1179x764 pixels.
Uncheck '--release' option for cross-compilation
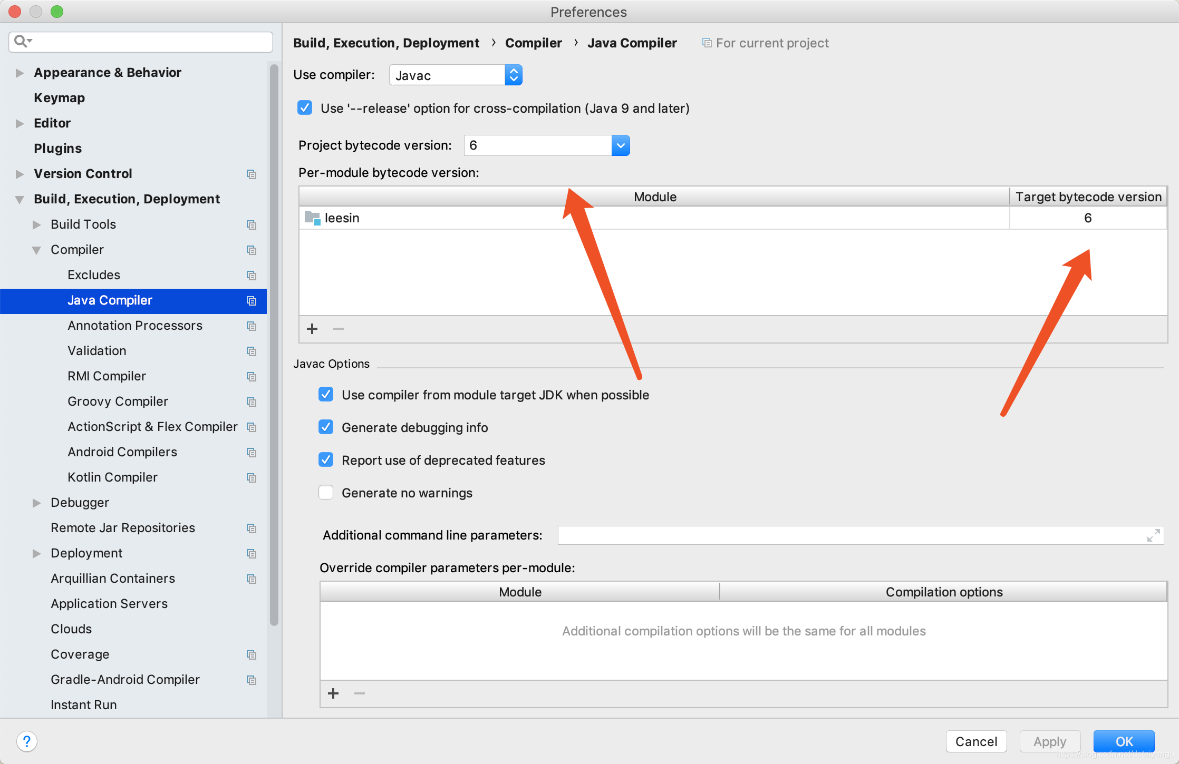[x=305, y=108]
